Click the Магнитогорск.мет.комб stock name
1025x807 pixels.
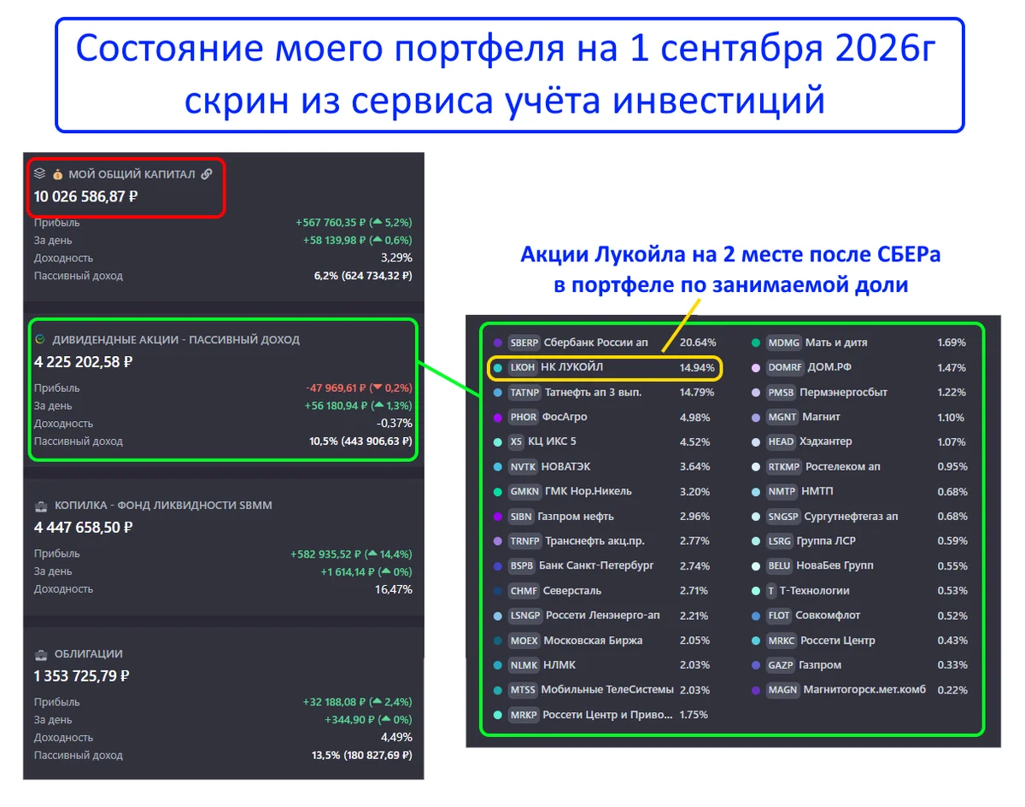(864, 689)
